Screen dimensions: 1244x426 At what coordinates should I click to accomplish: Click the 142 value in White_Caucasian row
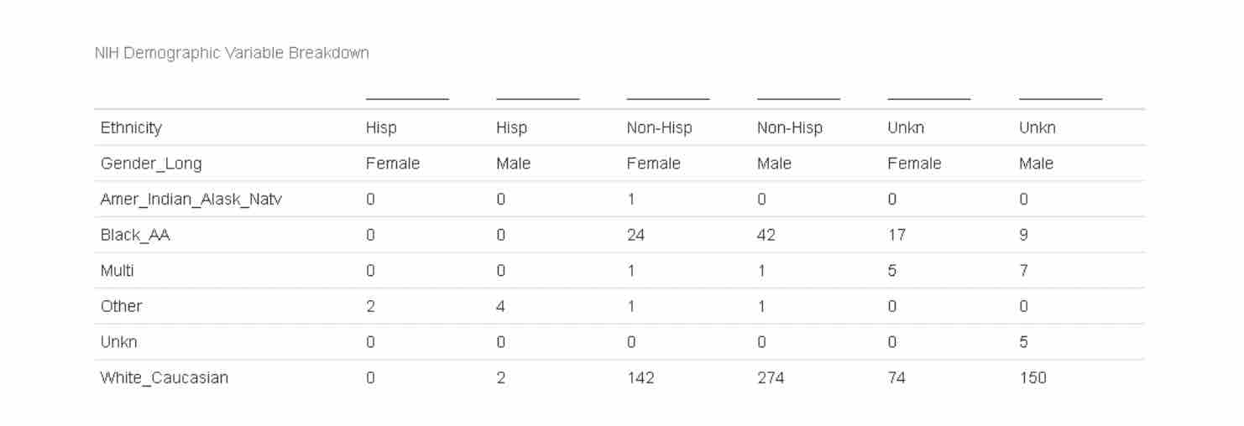pyautogui.click(x=640, y=377)
